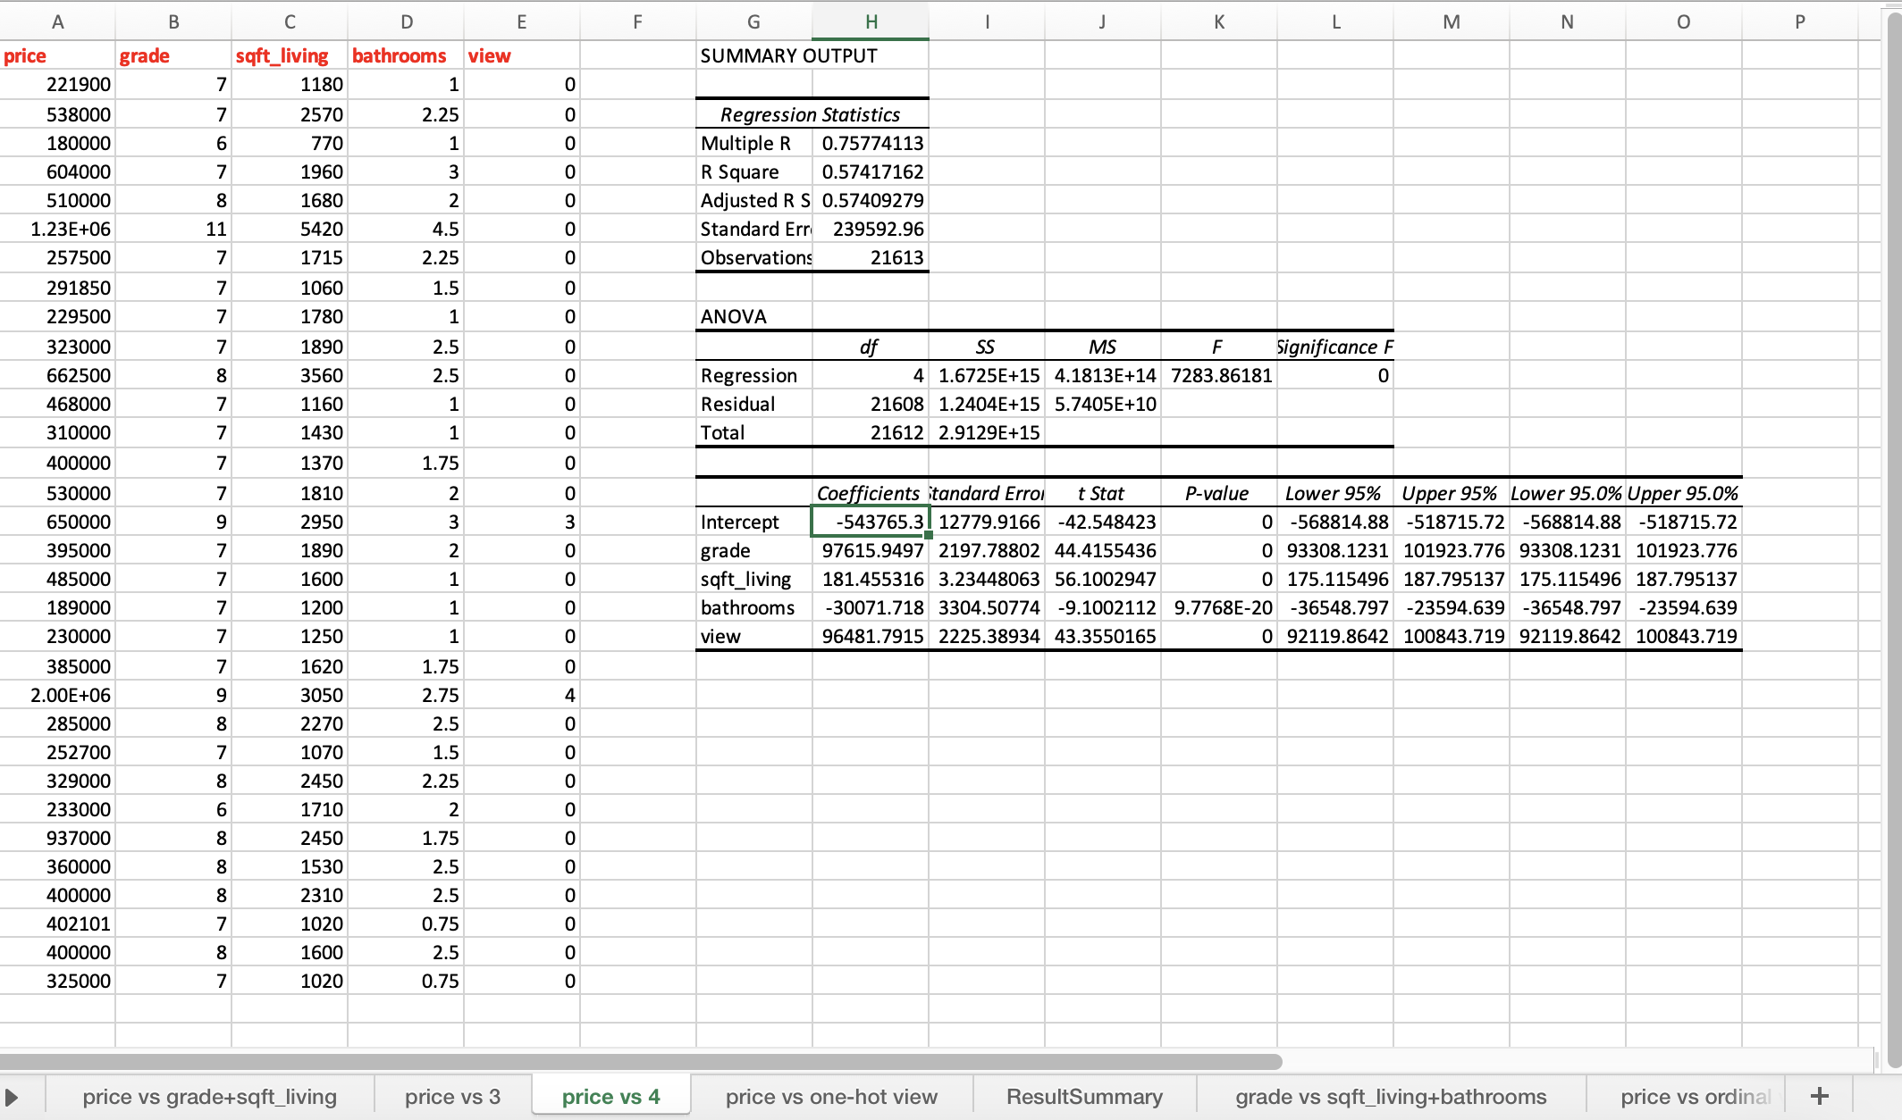This screenshot has height=1120, width=1902.
Task: Click the 'price' header cell
Action: point(57,56)
